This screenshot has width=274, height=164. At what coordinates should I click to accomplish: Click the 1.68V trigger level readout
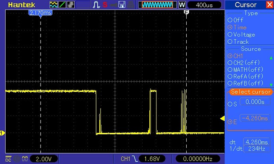(x=152, y=159)
